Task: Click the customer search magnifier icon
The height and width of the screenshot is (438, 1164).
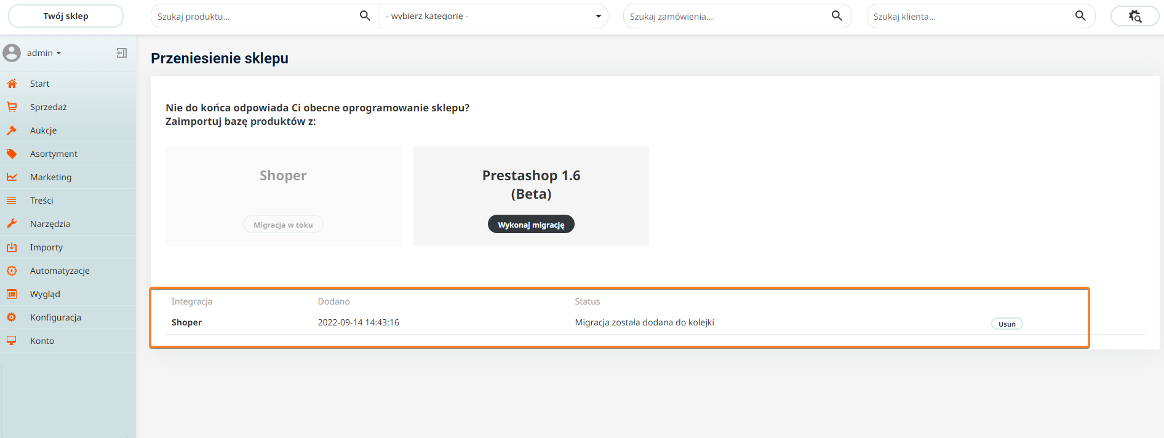Action: click(1080, 16)
